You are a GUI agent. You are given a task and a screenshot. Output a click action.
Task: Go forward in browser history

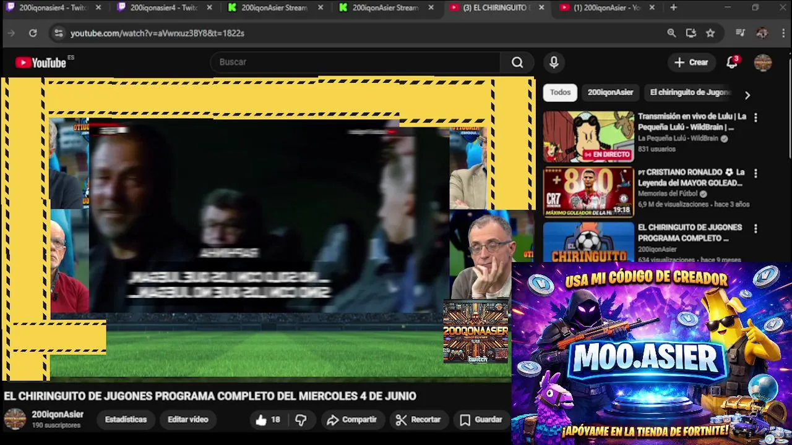(x=11, y=33)
